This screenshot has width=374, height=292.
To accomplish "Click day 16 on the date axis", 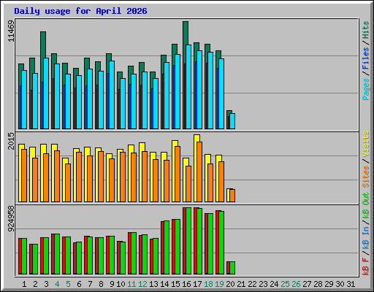I will (x=186, y=284).
